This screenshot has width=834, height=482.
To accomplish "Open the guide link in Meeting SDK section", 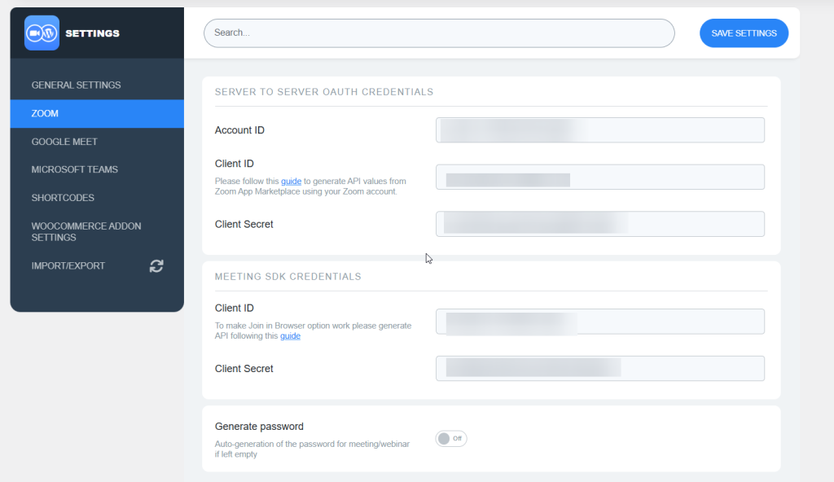I will pos(290,335).
